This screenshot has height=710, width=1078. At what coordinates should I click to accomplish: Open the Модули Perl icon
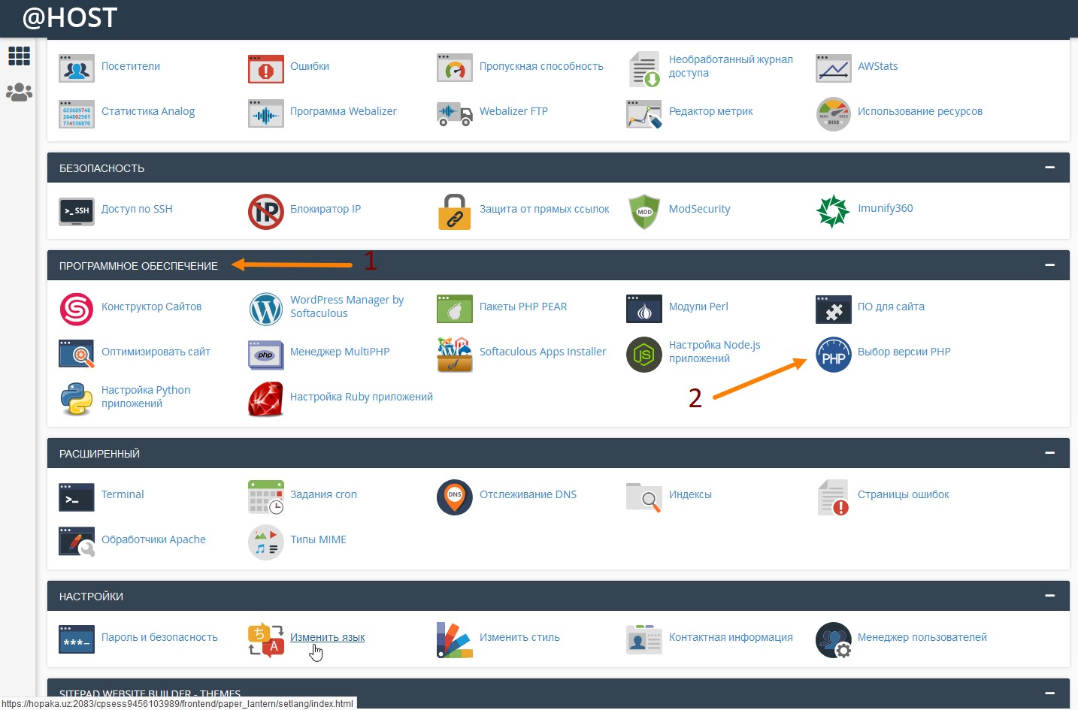click(644, 309)
